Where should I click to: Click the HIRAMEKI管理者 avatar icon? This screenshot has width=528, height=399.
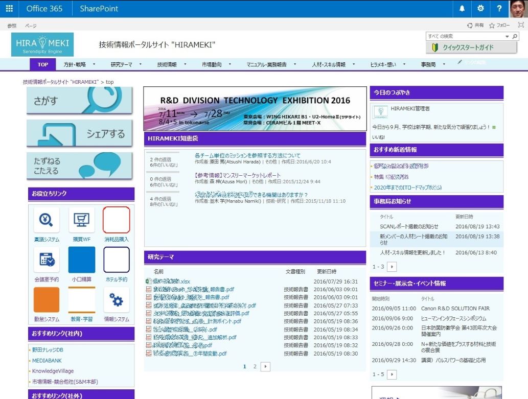[x=380, y=112]
